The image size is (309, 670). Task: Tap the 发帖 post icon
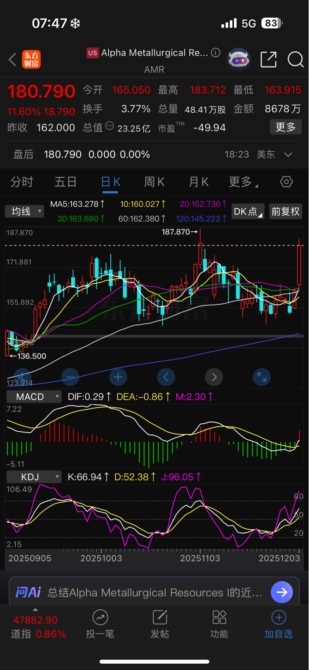[160, 617]
